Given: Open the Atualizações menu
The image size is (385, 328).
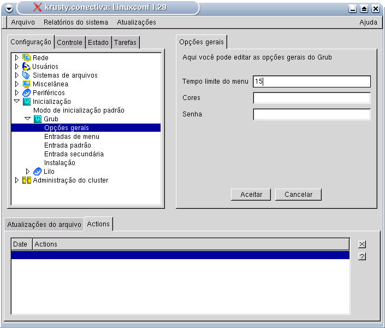Looking at the screenshot, I should pos(137,22).
